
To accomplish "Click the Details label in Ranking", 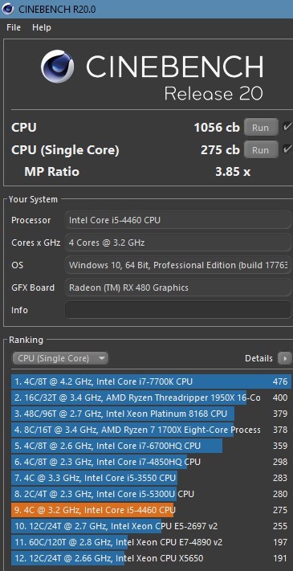I will (258, 358).
